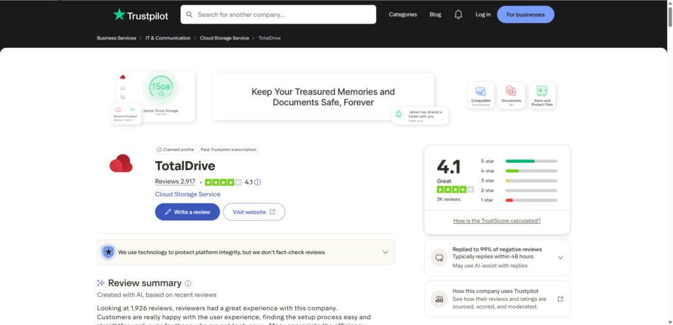
Task: Click the James has shared a folder notification card
Action: point(420,116)
